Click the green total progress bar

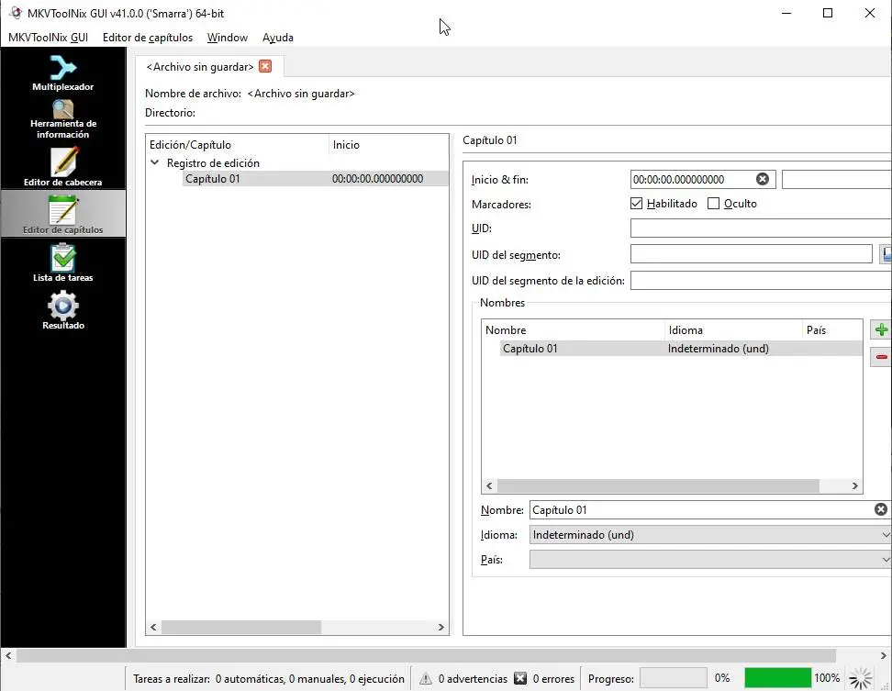pos(777,678)
